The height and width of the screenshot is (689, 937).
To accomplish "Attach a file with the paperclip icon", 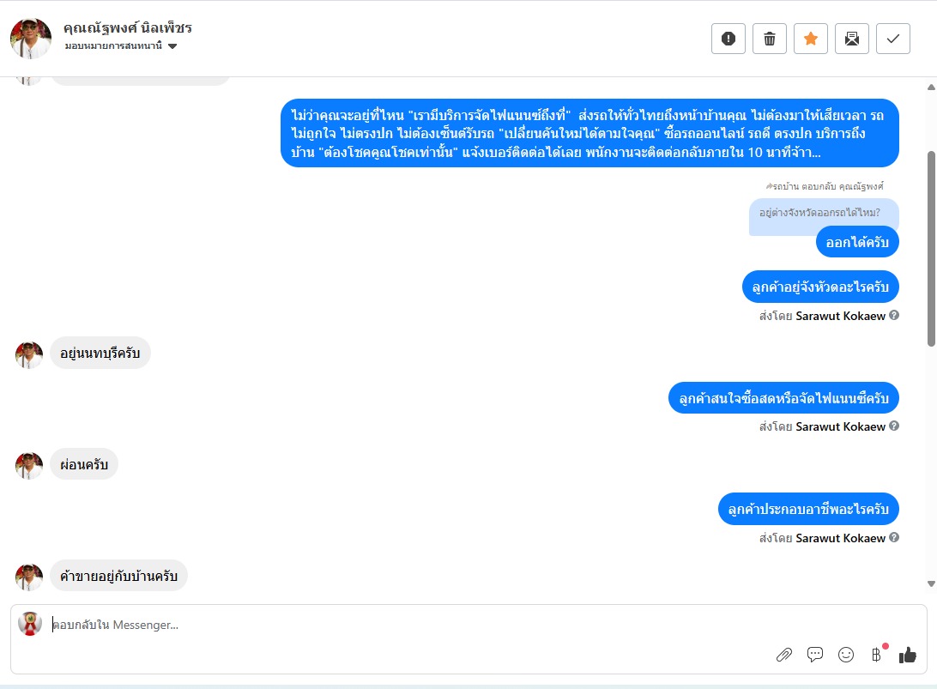I will click(x=783, y=655).
